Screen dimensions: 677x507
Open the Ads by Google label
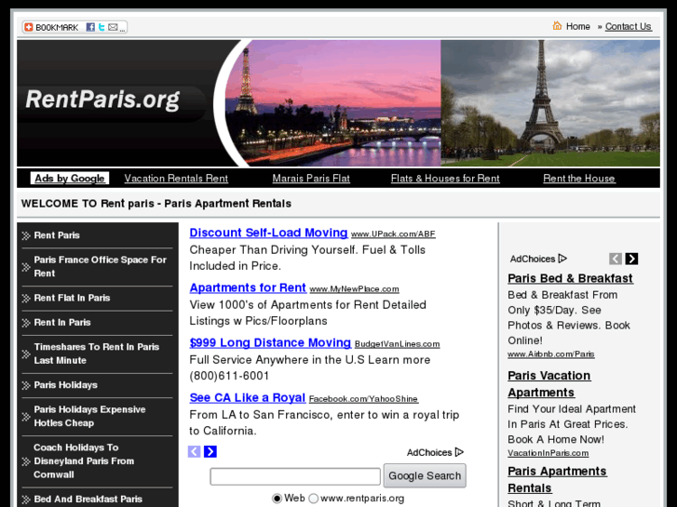pyautogui.click(x=70, y=179)
